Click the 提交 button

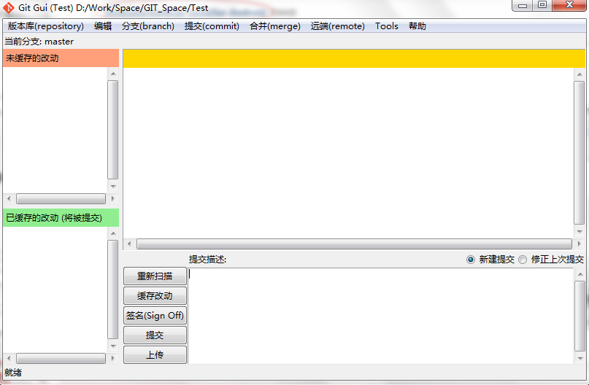click(155, 335)
